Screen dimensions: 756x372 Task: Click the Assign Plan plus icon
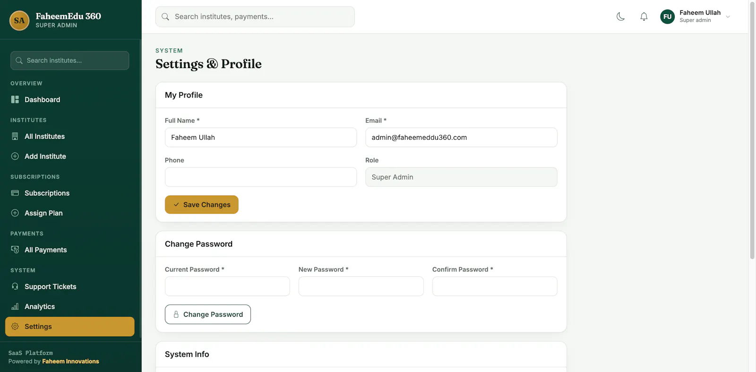pyautogui.click(x=15, y=213)
